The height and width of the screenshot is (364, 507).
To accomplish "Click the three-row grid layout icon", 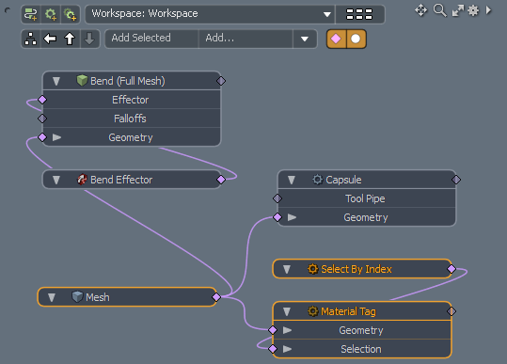I will (359, 14).
